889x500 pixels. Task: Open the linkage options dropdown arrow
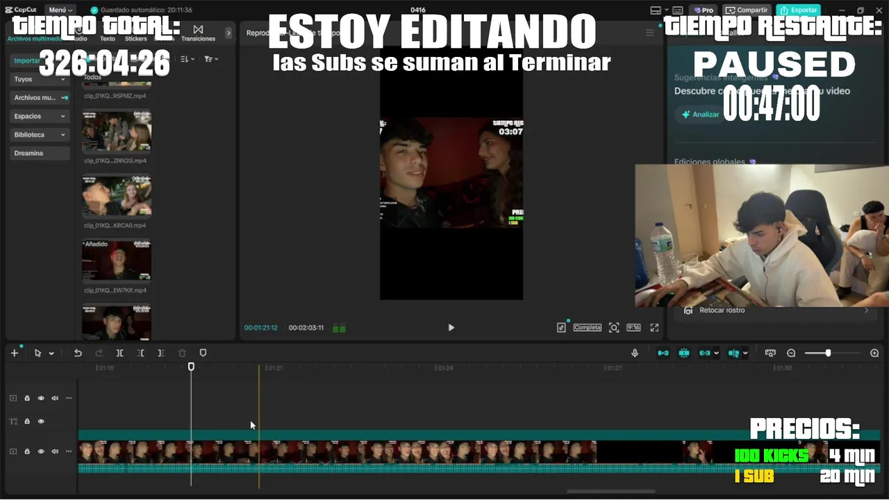716,353
